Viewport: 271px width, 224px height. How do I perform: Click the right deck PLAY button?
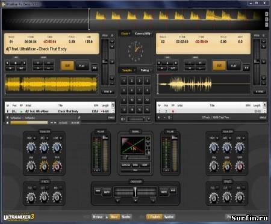click(x=234, y=65)
